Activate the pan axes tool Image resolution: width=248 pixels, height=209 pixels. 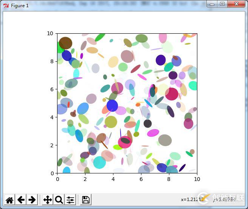[48, 200]
